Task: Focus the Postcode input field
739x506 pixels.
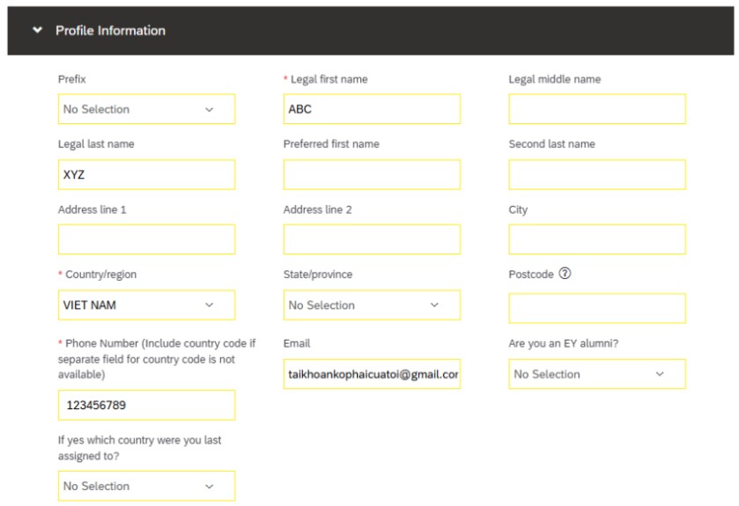Action: [596, 309]
